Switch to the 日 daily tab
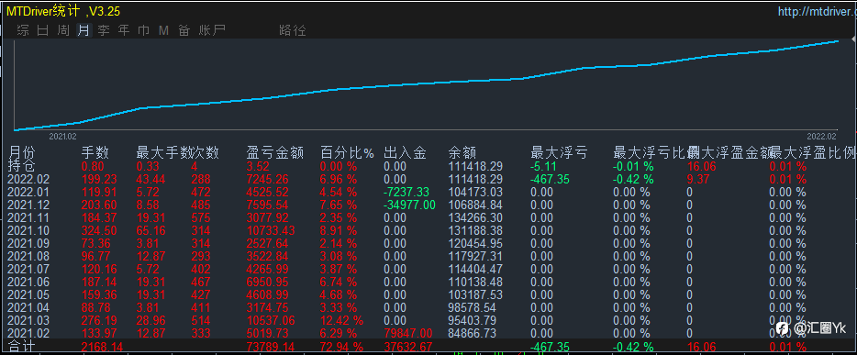 (x=42, y=30)
